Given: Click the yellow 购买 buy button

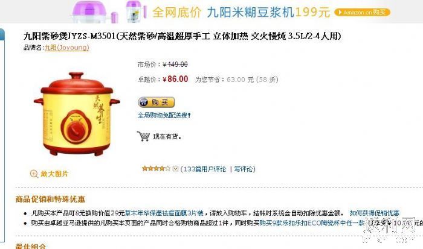Looking at the screenshot, I should (x=156, y=102).
